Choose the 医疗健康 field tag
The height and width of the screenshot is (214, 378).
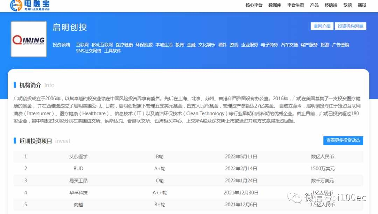click(x=124, y=45)
